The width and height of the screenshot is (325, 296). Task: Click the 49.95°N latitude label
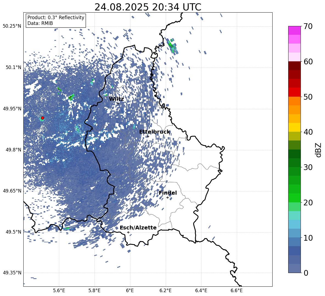tap(12, 108)
